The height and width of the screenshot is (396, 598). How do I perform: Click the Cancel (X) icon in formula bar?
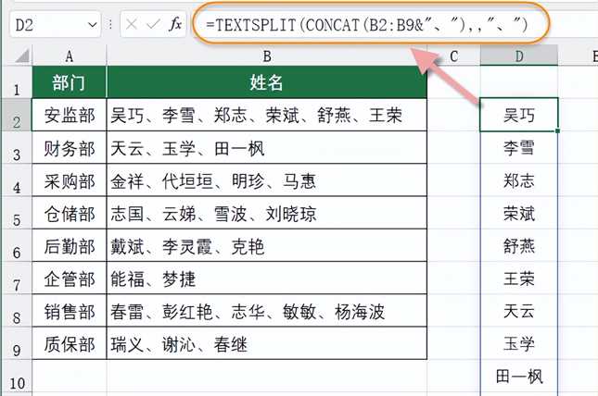coord(133,25)
